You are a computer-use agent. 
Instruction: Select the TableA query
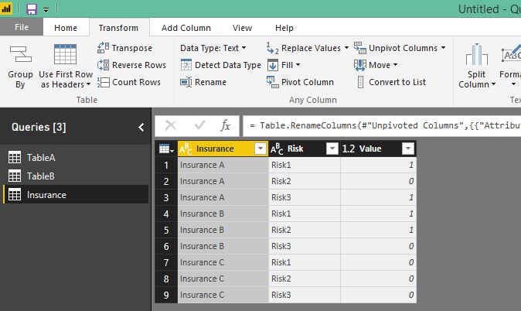(x=76, y=157)
